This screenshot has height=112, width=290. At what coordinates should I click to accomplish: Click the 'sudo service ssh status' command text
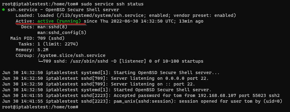tap(112, 4)
